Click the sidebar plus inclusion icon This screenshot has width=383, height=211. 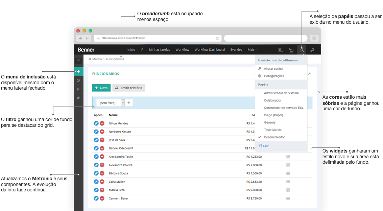pos(78,72)
